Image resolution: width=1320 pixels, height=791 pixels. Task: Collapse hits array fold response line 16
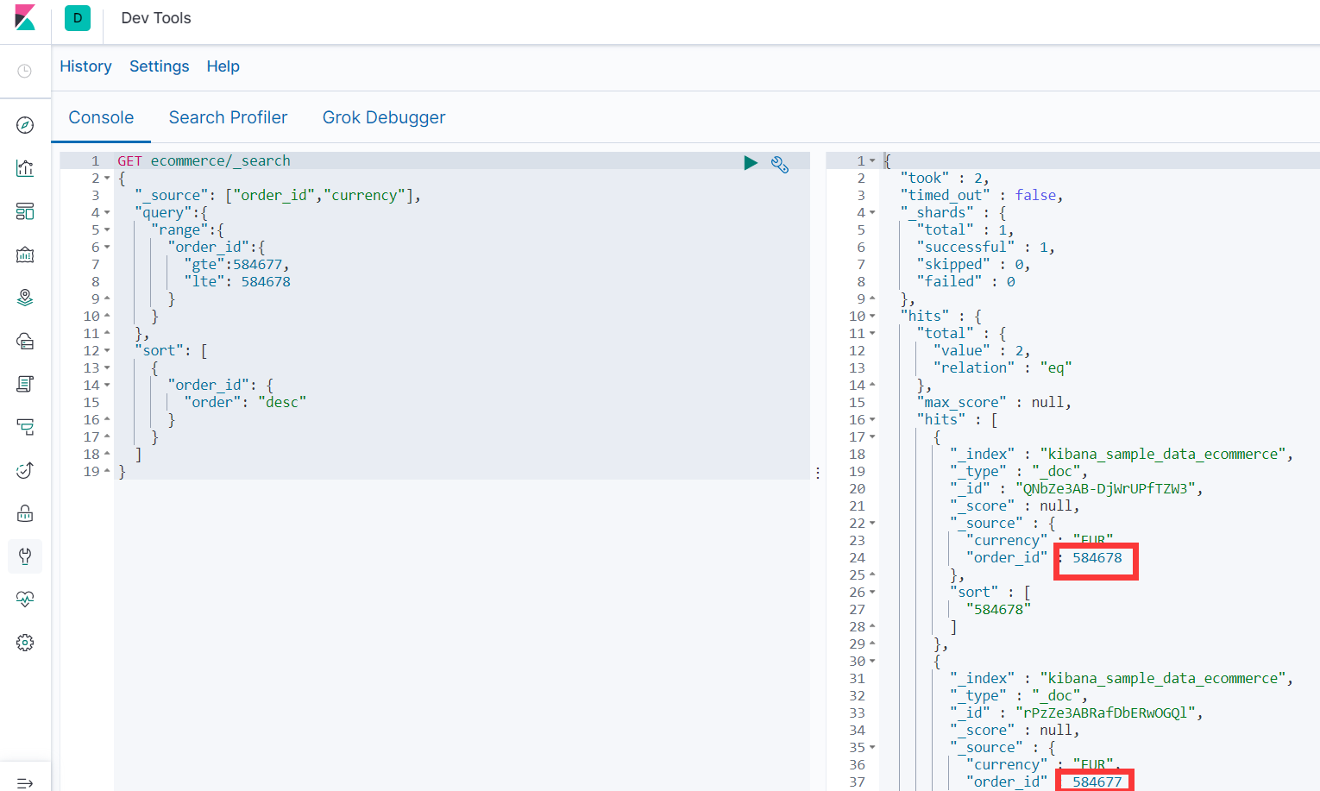point(872,420)
